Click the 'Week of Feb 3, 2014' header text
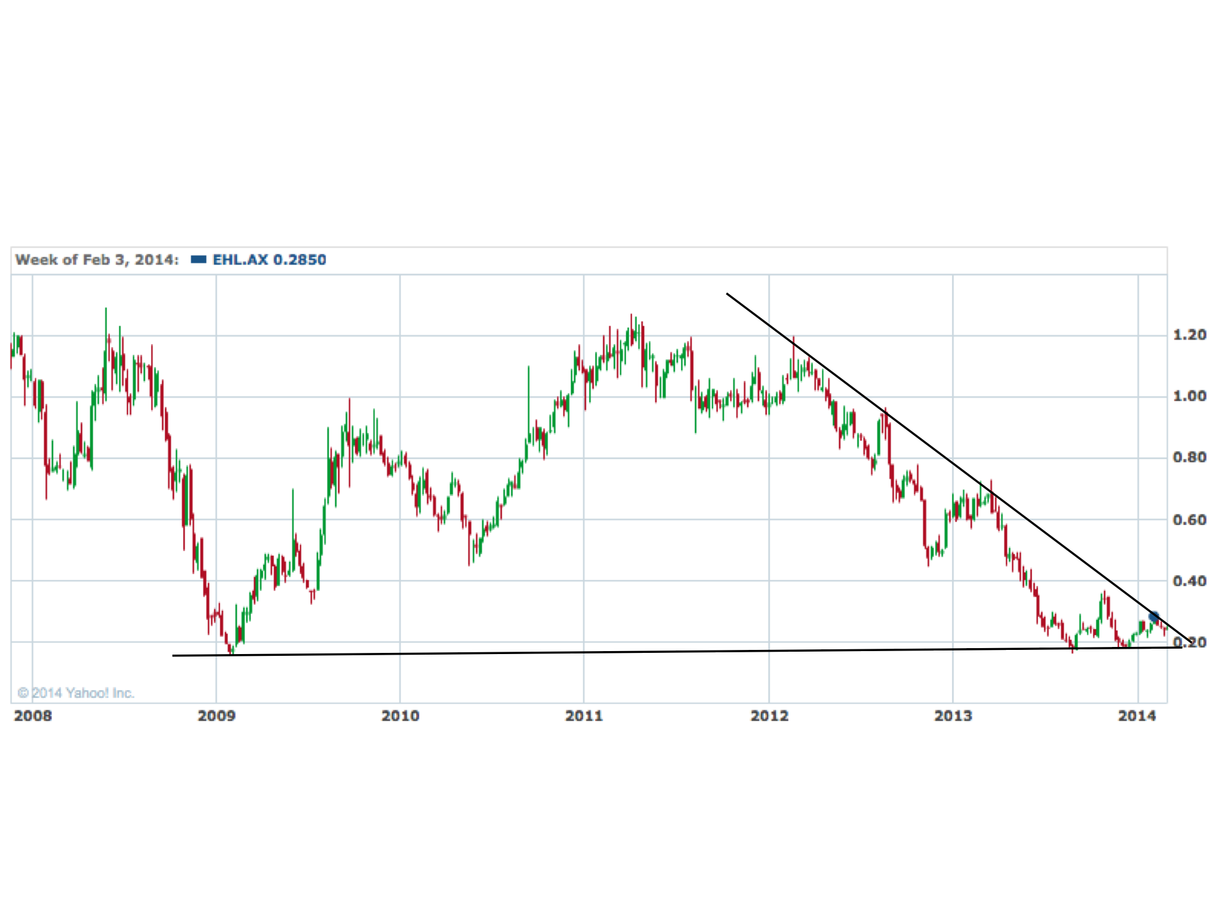Screen dimensions: 1214x910 point(97,259)
